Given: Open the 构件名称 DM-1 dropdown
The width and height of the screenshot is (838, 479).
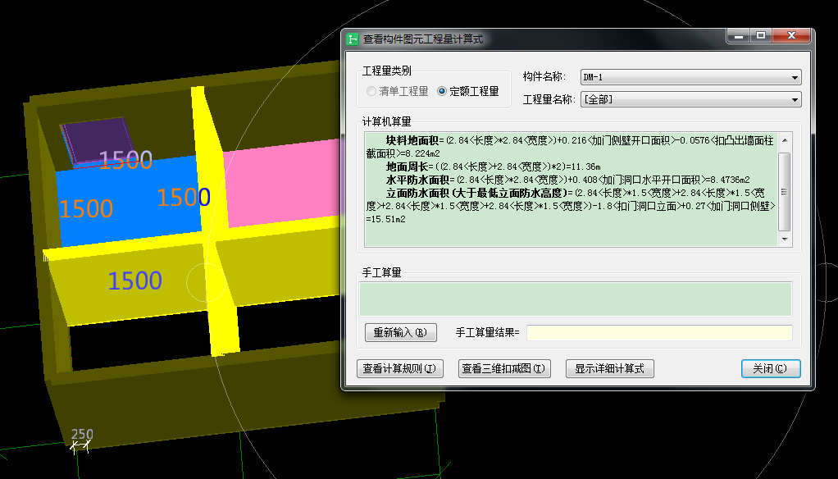Looking at the screenshot, I should click(x=690, y=77).
